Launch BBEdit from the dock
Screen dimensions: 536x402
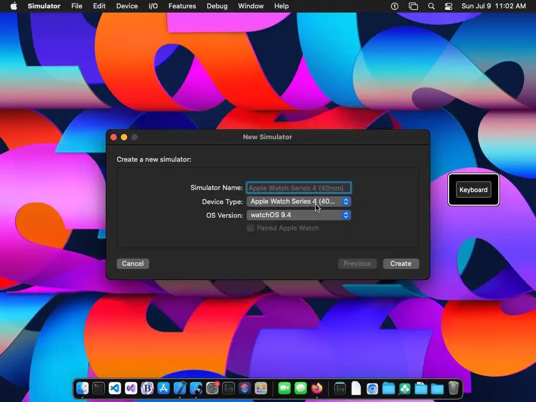147,388
